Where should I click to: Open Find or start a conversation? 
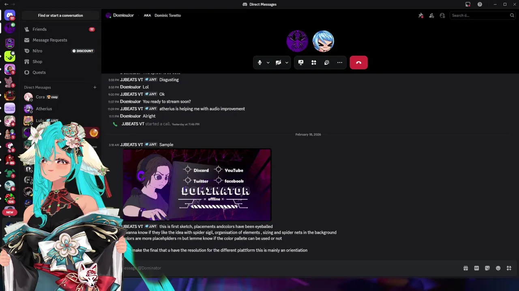click(60, 15)
